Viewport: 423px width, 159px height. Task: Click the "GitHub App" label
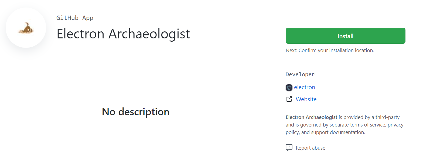[x=75, y=18]
